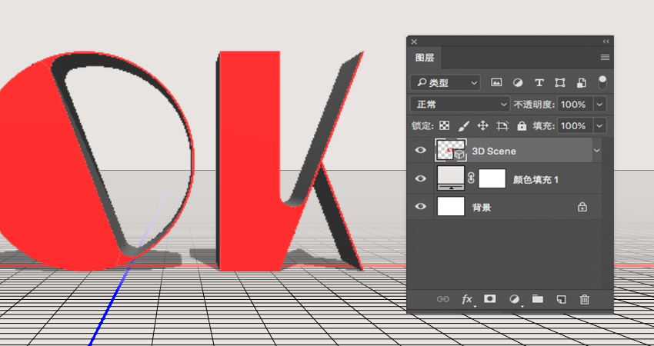The width and height of the screenshot is (654, 346).
Task: Click the 不透明度 value field
Action: pyautogui.click(x=576, y=105)
